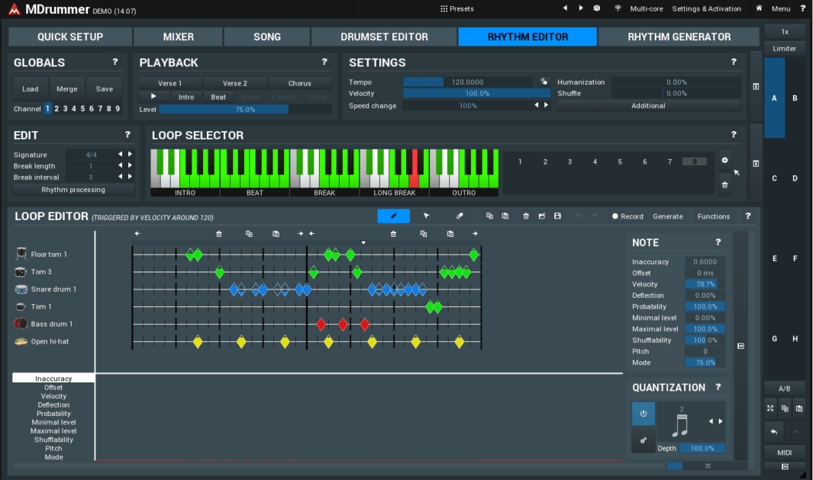Click the quantization settings gears icon

[644, 440]
